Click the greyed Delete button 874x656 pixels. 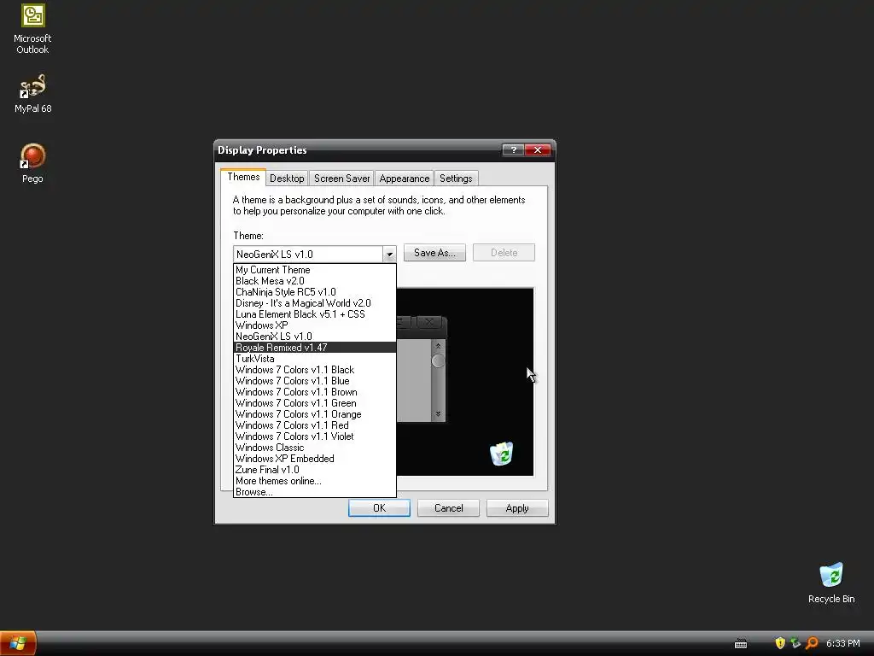(x=504, y=253)
